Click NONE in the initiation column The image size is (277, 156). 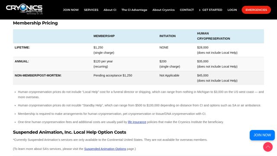164,48
